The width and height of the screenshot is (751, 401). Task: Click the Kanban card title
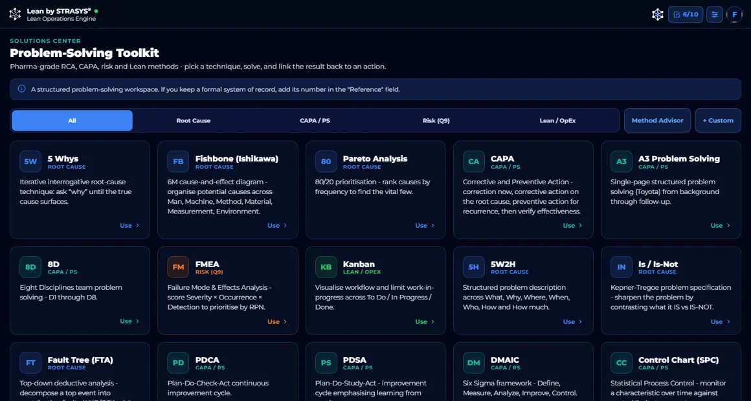pyautogui.click(x=359, y=264)
